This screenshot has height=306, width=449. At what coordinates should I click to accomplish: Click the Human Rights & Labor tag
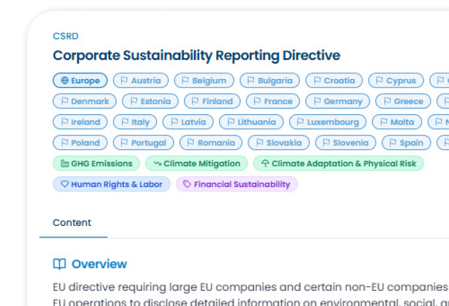pyautogui.click(x=112, y=184)
